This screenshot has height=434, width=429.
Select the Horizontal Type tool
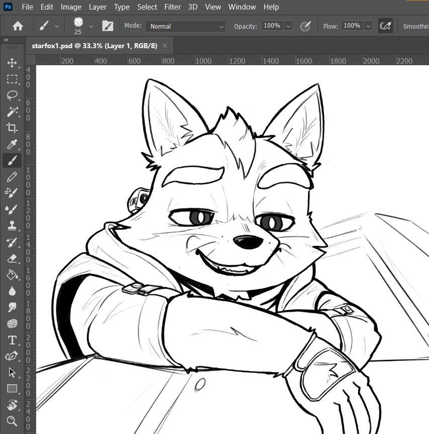12,340
